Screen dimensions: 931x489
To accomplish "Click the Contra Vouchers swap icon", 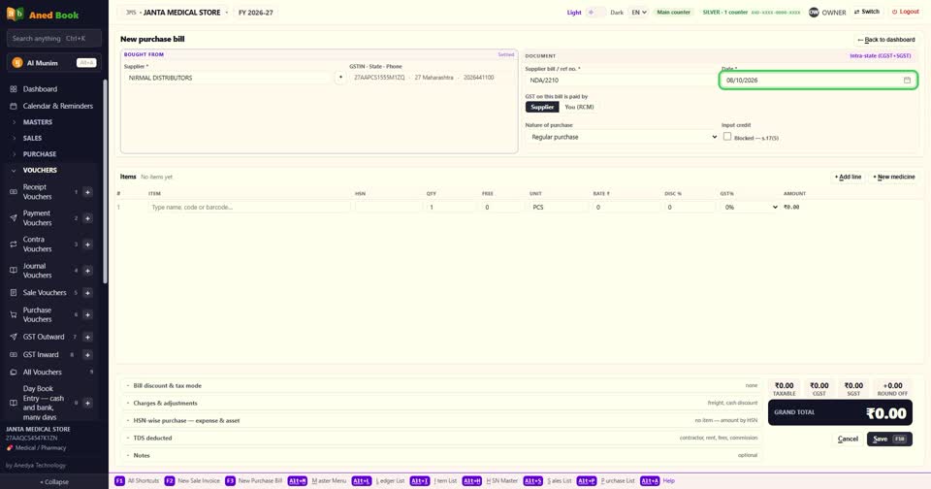I will pyautogui.click(x=13, y=244).
